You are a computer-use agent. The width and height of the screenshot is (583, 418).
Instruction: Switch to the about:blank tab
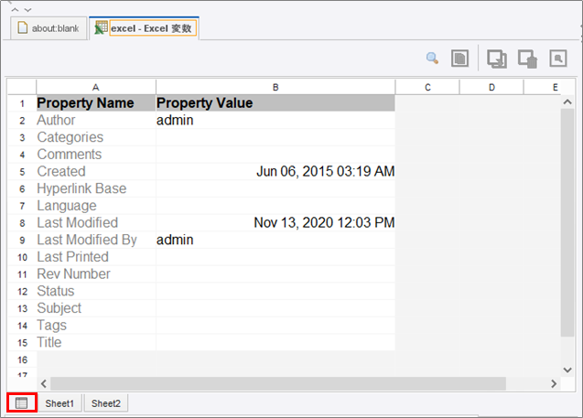click(x=49, y=27)
